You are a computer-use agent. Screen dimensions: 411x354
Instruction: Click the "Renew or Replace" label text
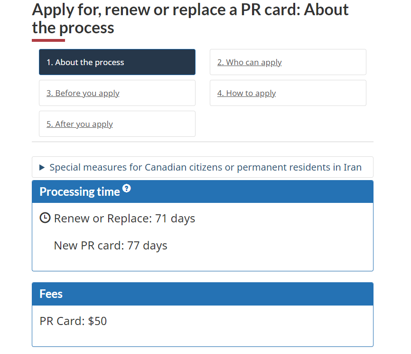pos(103,219)
